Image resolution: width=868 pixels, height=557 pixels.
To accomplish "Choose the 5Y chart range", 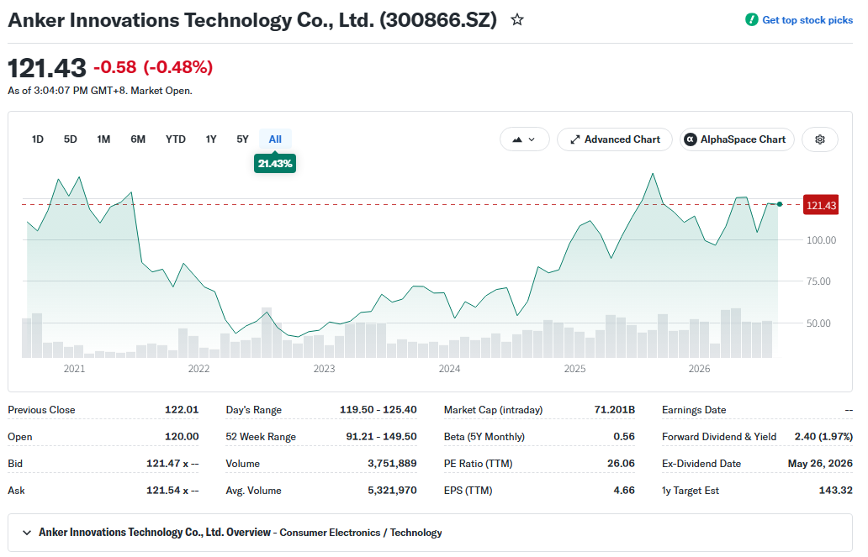I will pyautogui.click(x=242, y=139).
